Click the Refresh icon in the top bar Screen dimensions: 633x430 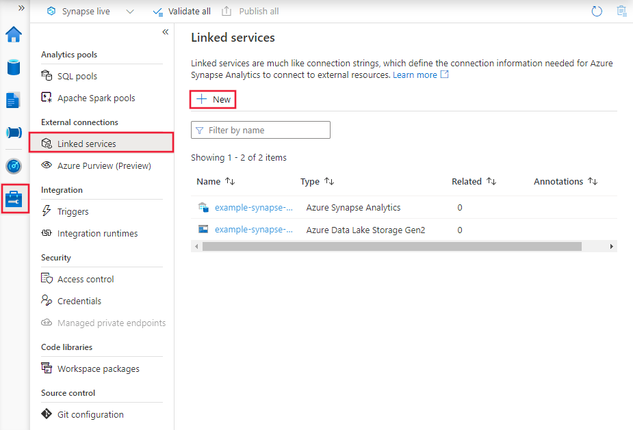[596, 11]
